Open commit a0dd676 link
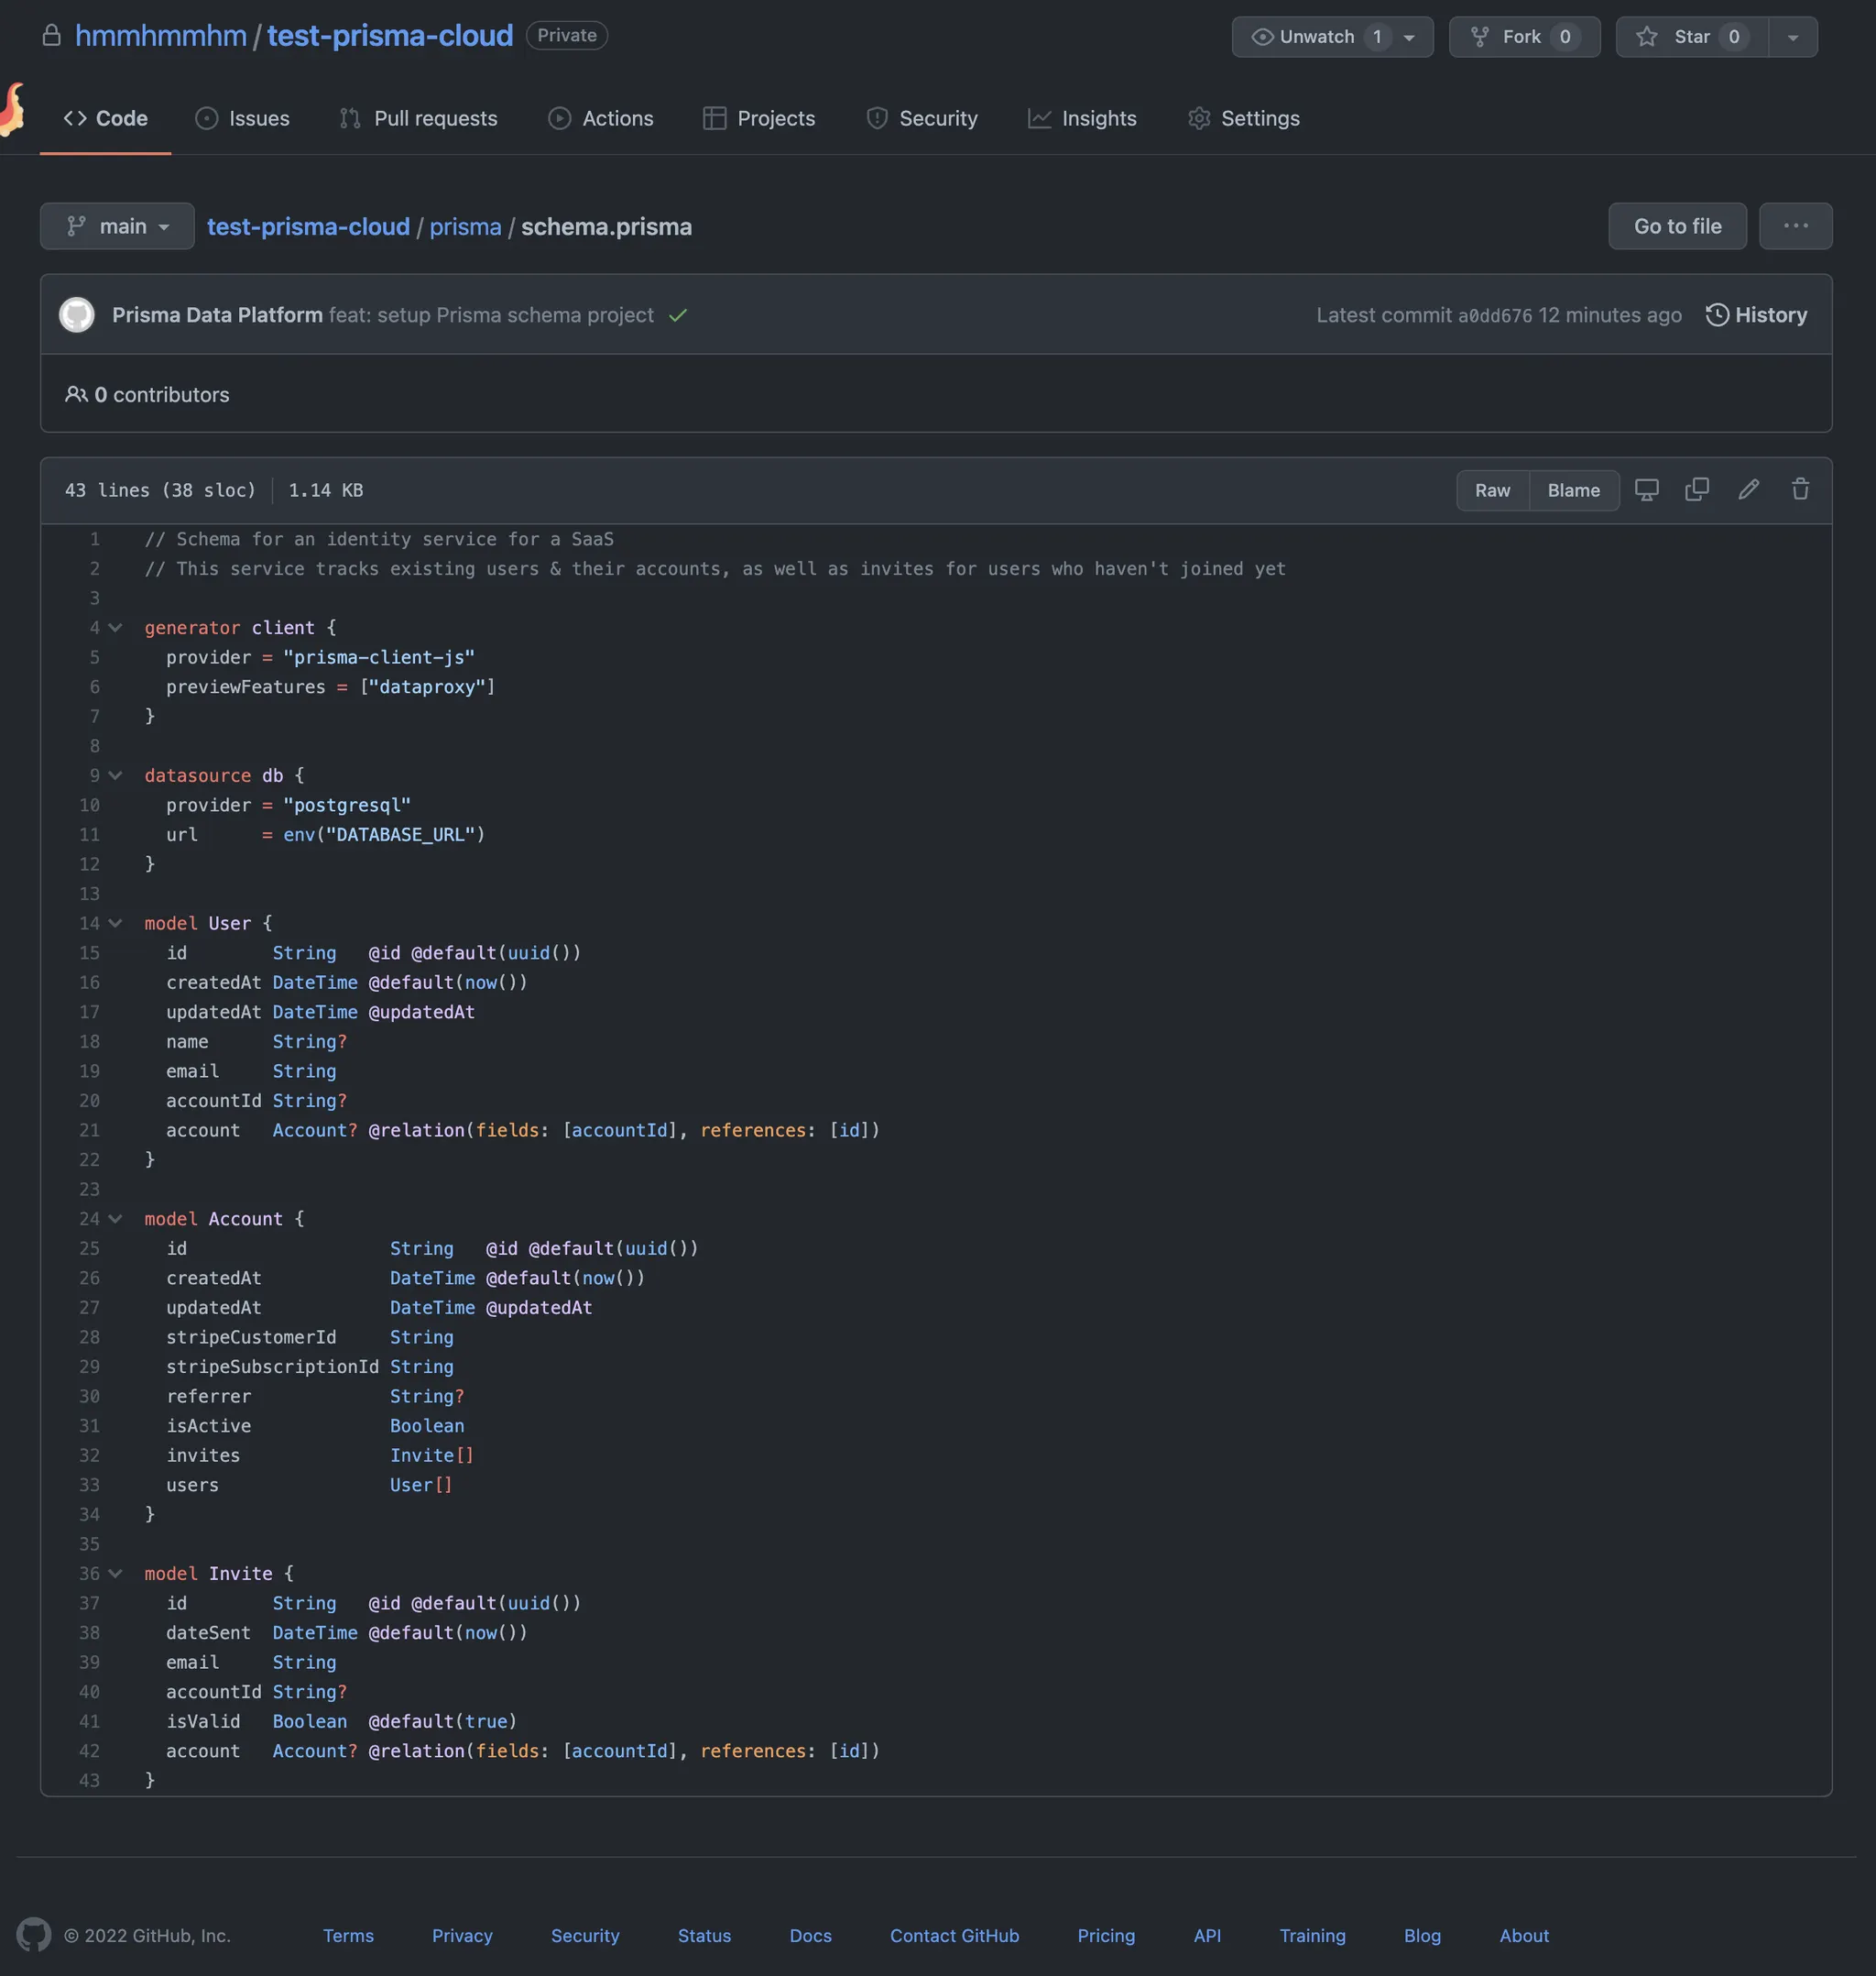 click(x=1494, y=316)
